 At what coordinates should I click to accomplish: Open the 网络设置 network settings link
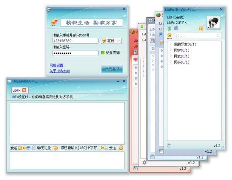pyautogui.click(x=56, y=65)
